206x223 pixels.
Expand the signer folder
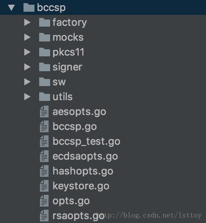pos(27,67)
